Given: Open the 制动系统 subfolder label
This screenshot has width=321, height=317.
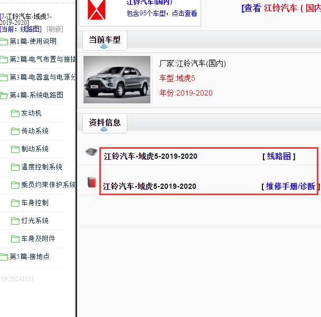Looking at the screenshot, I should pos(35,149).
